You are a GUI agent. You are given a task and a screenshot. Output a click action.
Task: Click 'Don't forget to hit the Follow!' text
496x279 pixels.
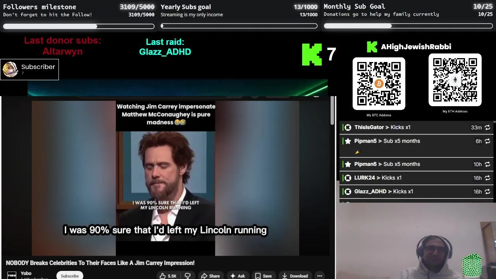[x=48, y=15]
